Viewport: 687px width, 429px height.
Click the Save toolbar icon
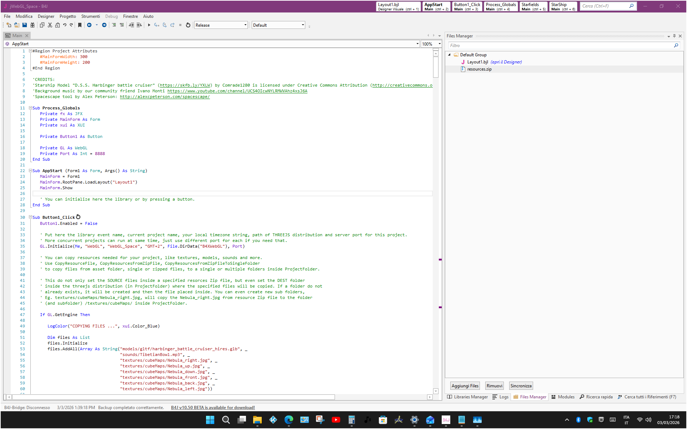pos(25,25)
